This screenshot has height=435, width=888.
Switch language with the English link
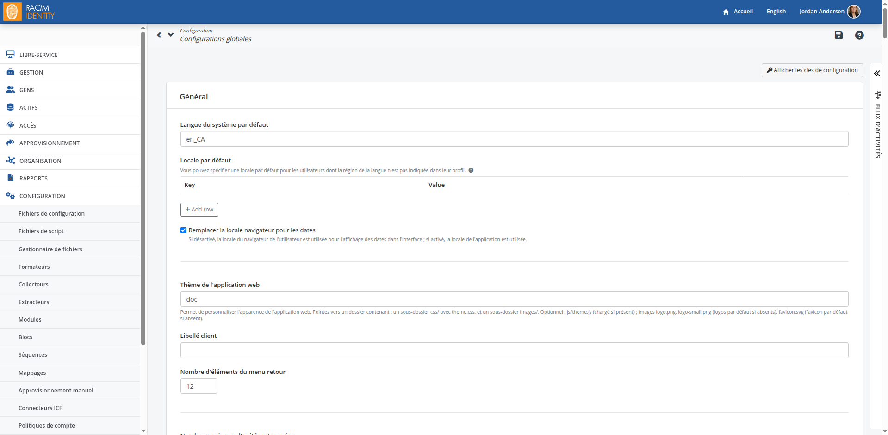click(776, 12)
